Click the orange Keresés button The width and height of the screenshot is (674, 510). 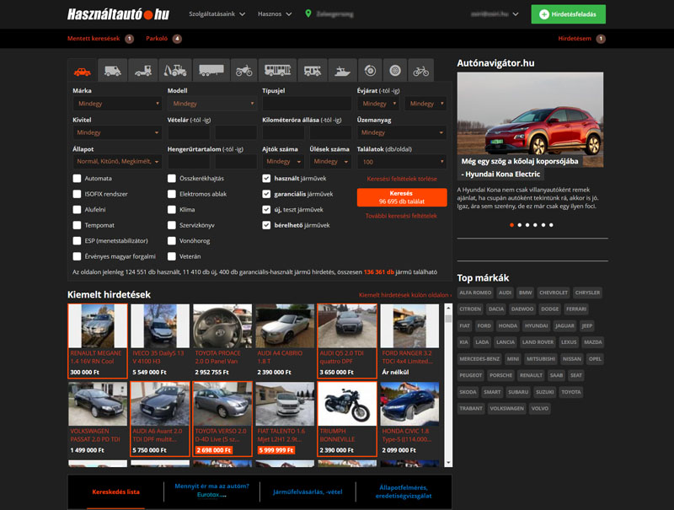point(402,197)
